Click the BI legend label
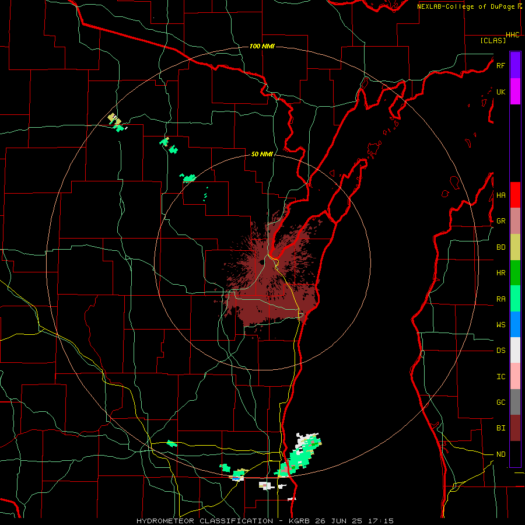 click(x=501, y=428)
